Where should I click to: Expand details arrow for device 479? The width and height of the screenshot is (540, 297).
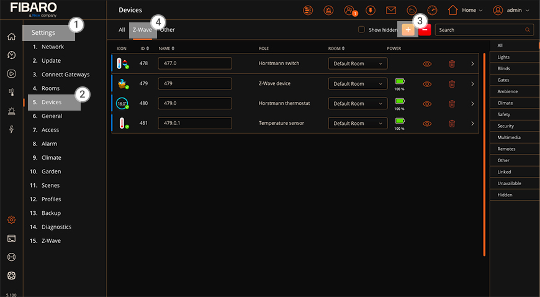click(x=473, y=84)
